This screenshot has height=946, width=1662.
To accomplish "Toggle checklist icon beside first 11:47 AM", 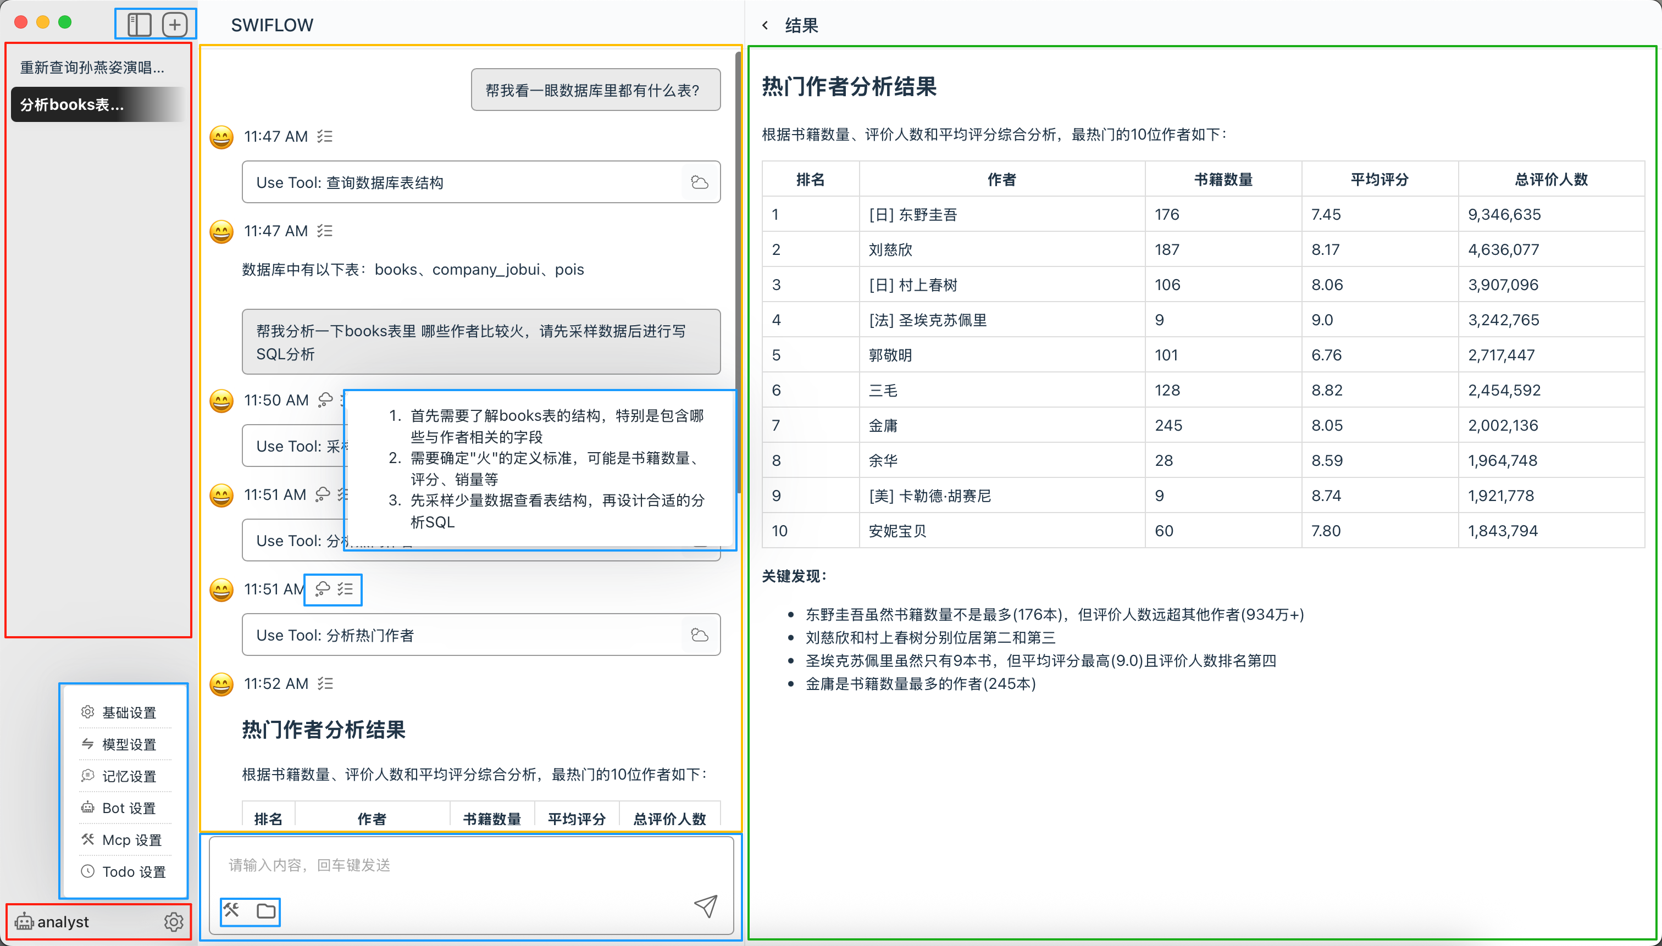I will pyautogui.click(x=324, y=136).
